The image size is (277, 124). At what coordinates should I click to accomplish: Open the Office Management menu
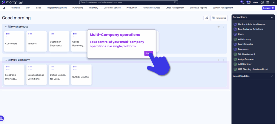coord(175,8)
